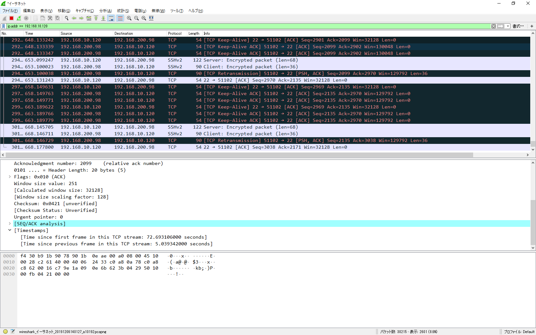Expand the Flags: 0x010 (ACK) tree node
536x335 pixels.
click(x=10, y=177)
